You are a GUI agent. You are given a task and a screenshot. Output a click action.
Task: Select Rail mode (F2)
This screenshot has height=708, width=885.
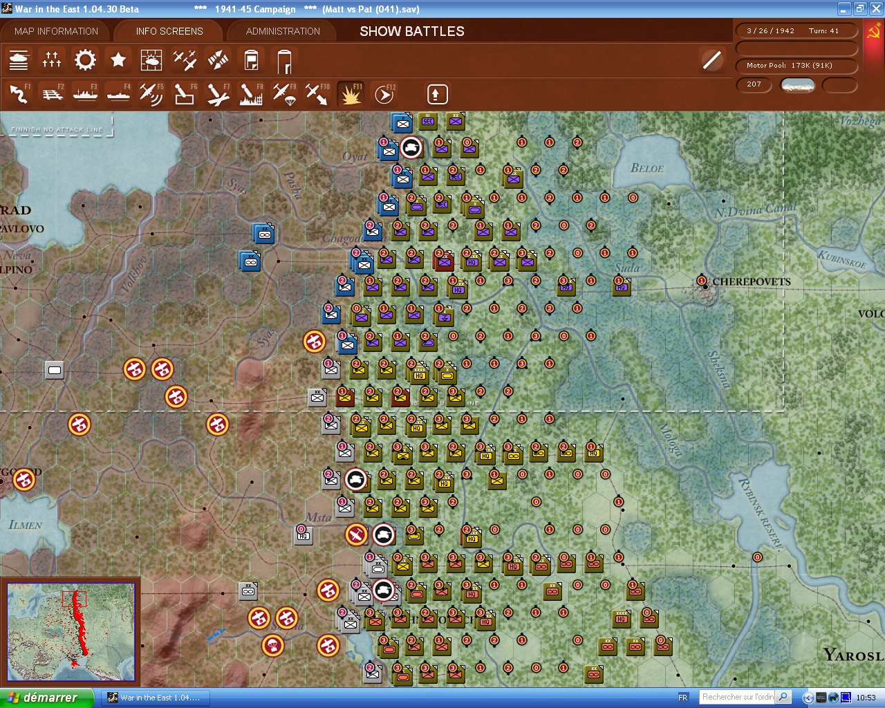(x=52, y=94)
